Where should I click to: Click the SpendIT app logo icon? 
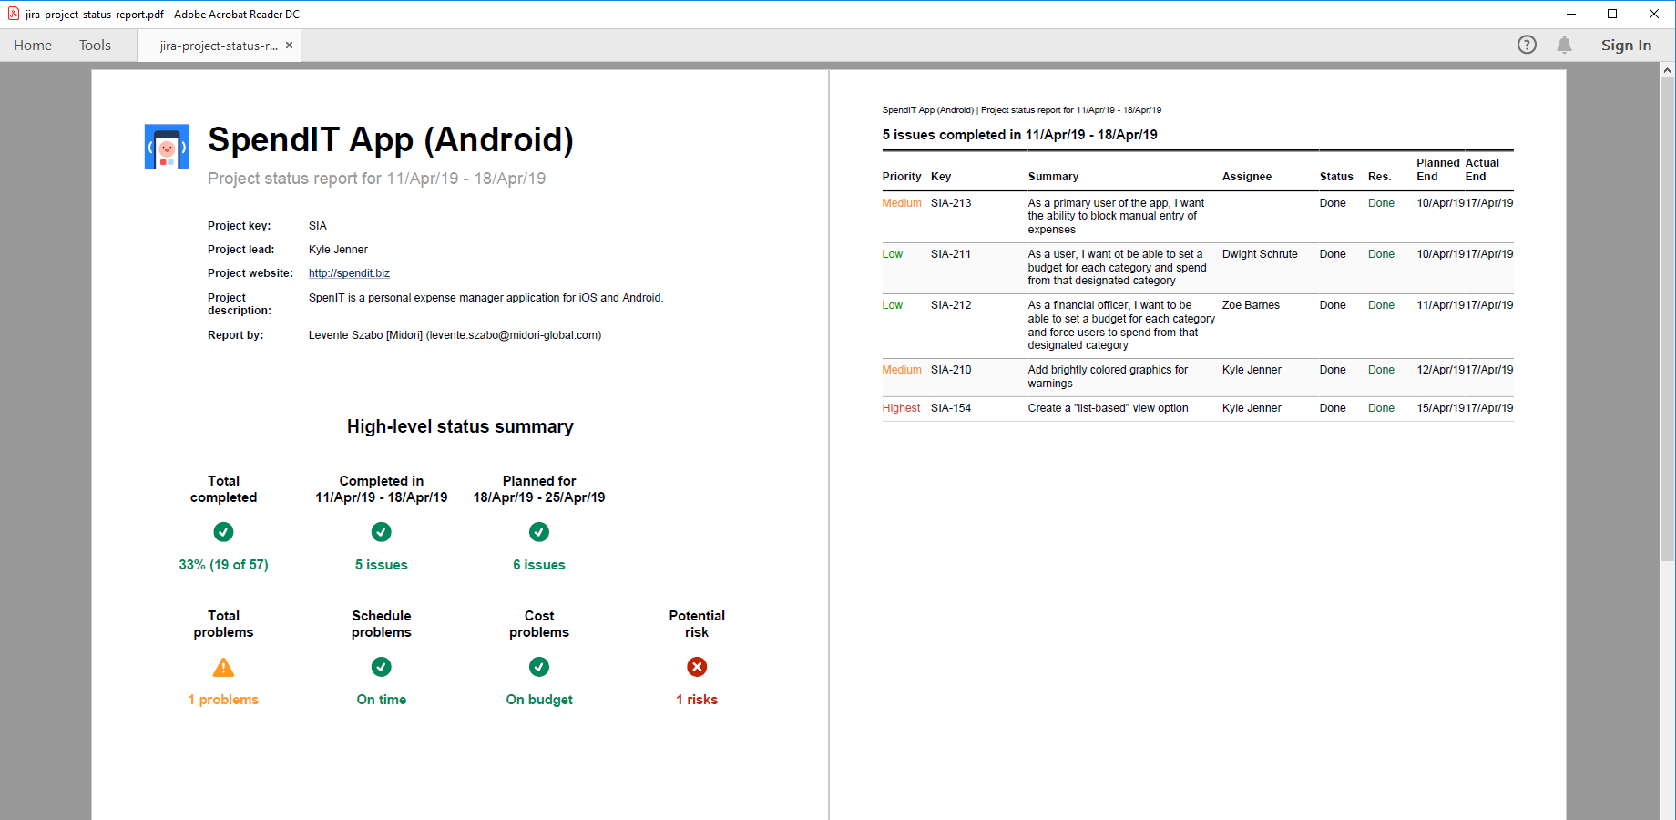click(167, 147)
